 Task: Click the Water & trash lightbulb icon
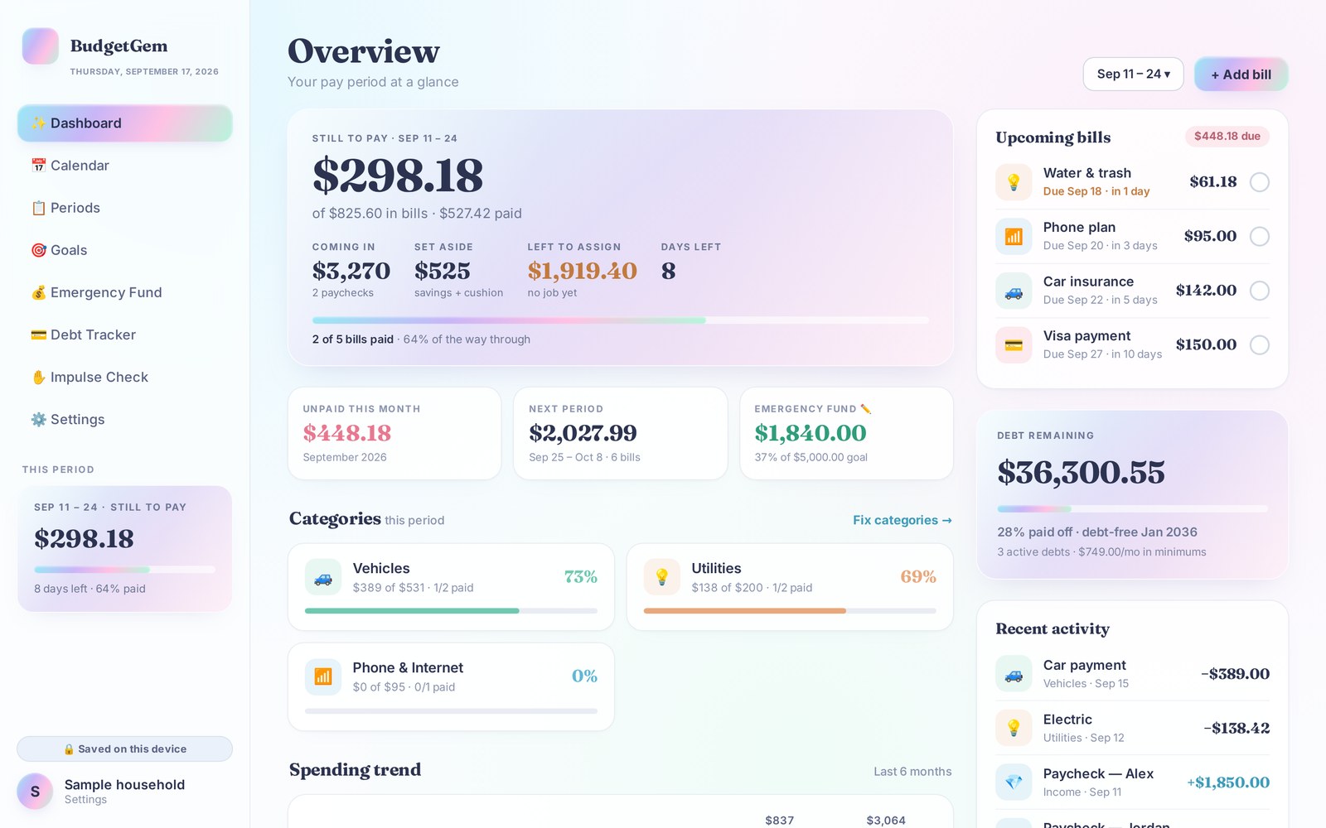click(x=1014, y=182)
